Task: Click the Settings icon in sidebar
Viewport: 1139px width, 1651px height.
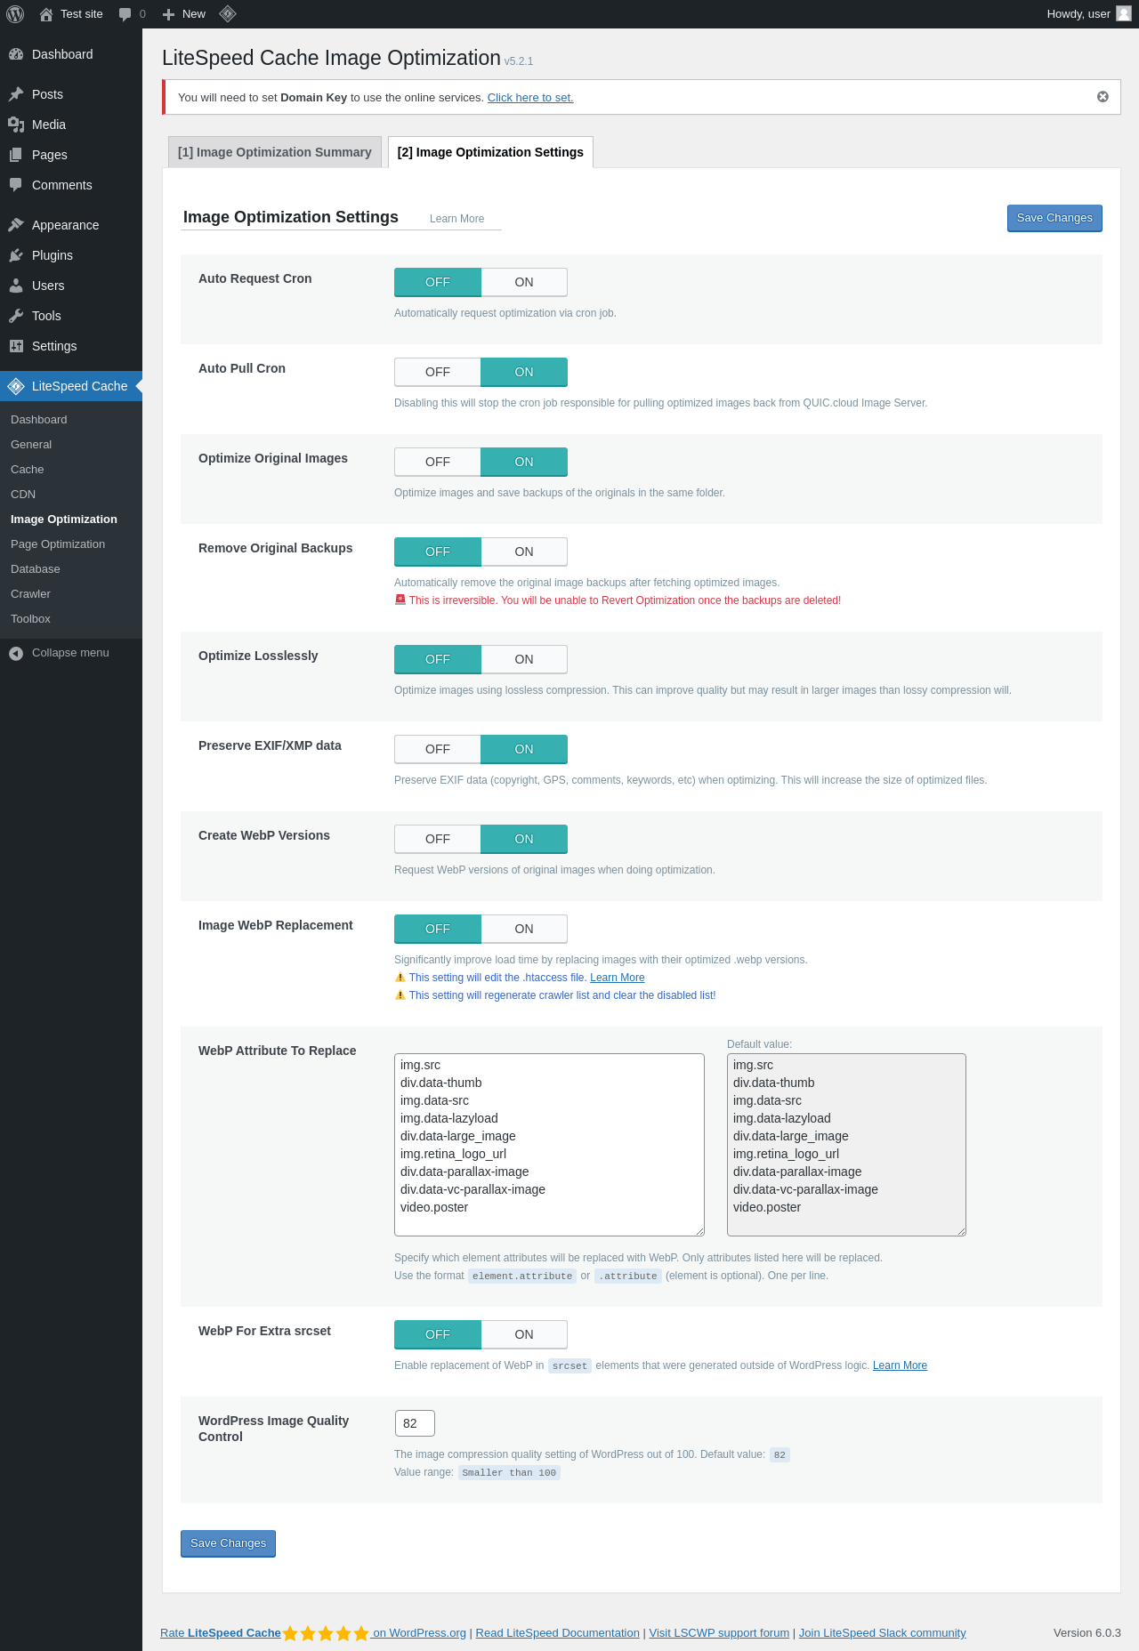Action: (16, 346)
